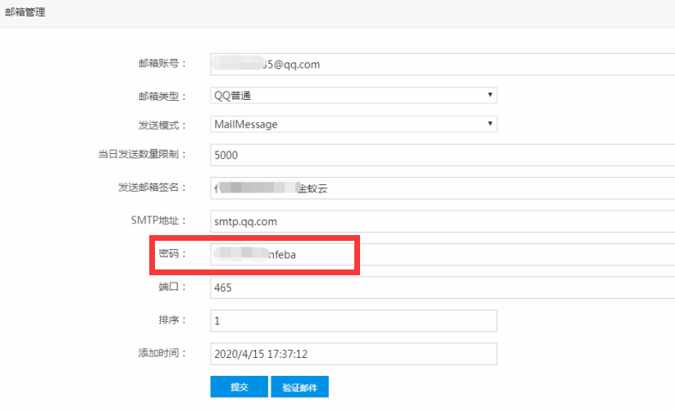Click the 添加时间 field with 2020/4/15 timestamp
The image size is (675, 412).
coord(353,354)
